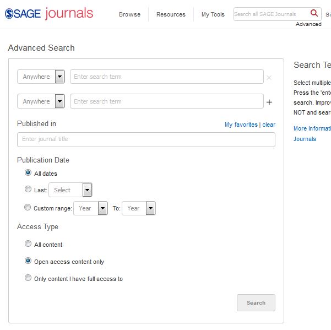This screenshot has height=330, width=331.
Task: Expand the Last period Select dropdown
Action: 70,190
